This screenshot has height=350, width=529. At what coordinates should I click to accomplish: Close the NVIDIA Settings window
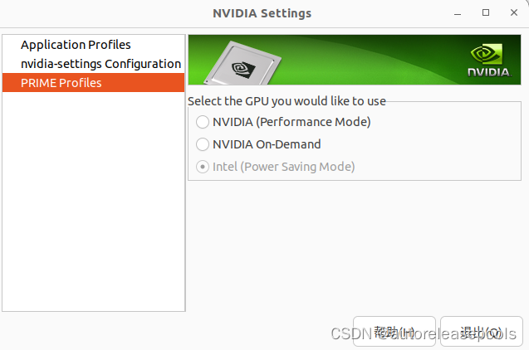pos(514,12)
